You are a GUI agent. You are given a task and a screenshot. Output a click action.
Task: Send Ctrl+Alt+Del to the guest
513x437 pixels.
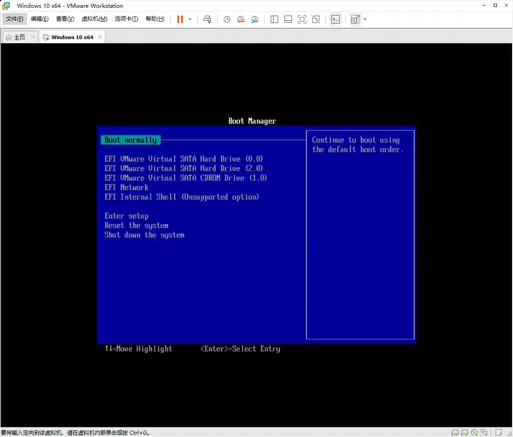(207, 19)
